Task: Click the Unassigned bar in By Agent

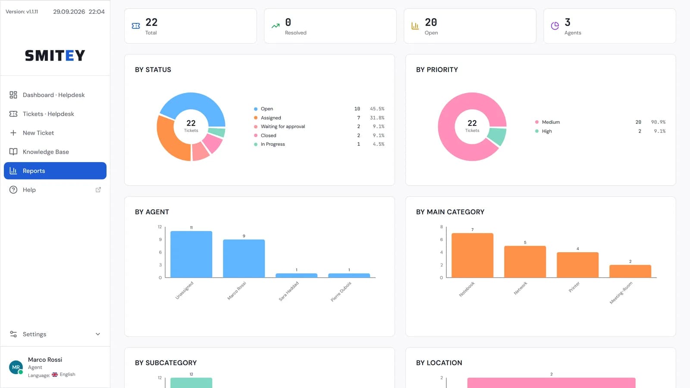Action: (191, 254)
